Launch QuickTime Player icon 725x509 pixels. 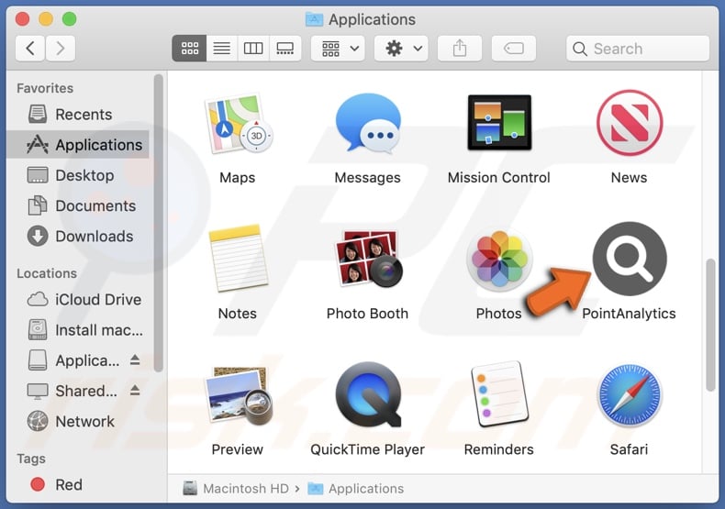(x=369, y=395)
